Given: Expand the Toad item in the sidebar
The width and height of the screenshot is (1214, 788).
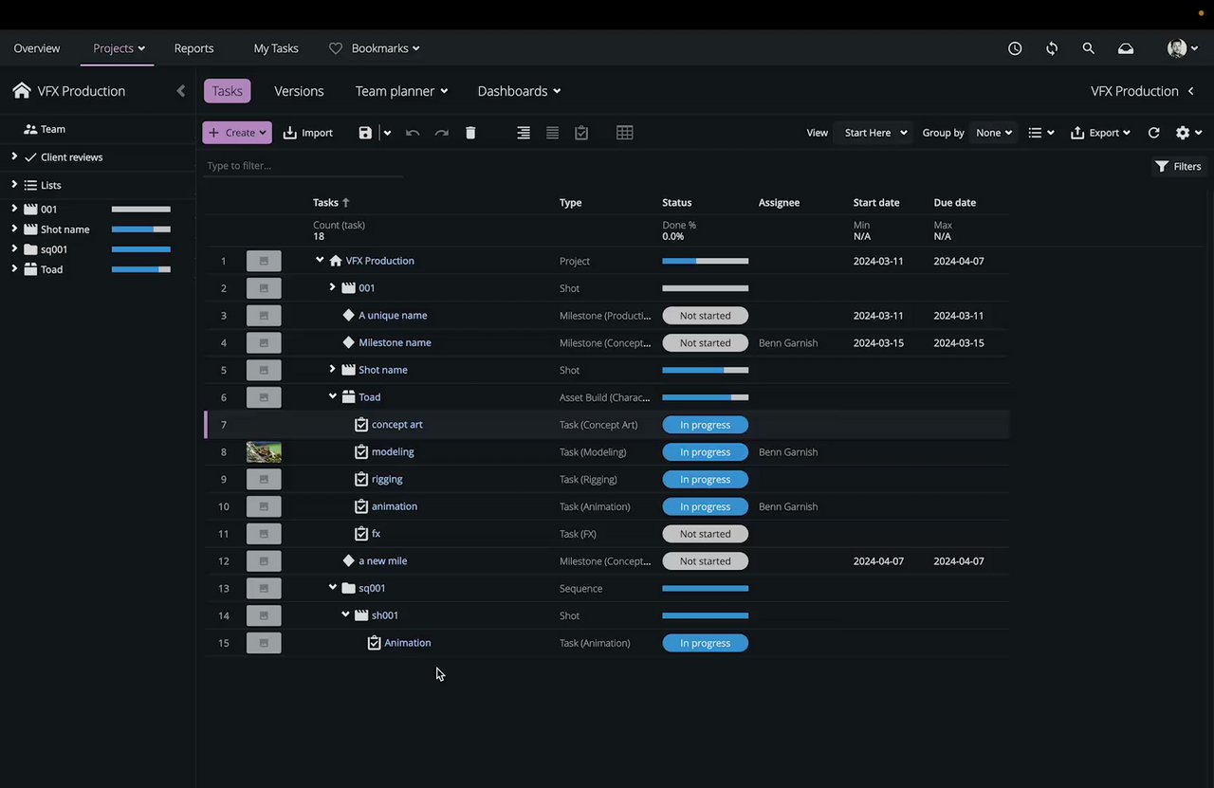Looking at the screenshot, I should click(x=14, y=269).
